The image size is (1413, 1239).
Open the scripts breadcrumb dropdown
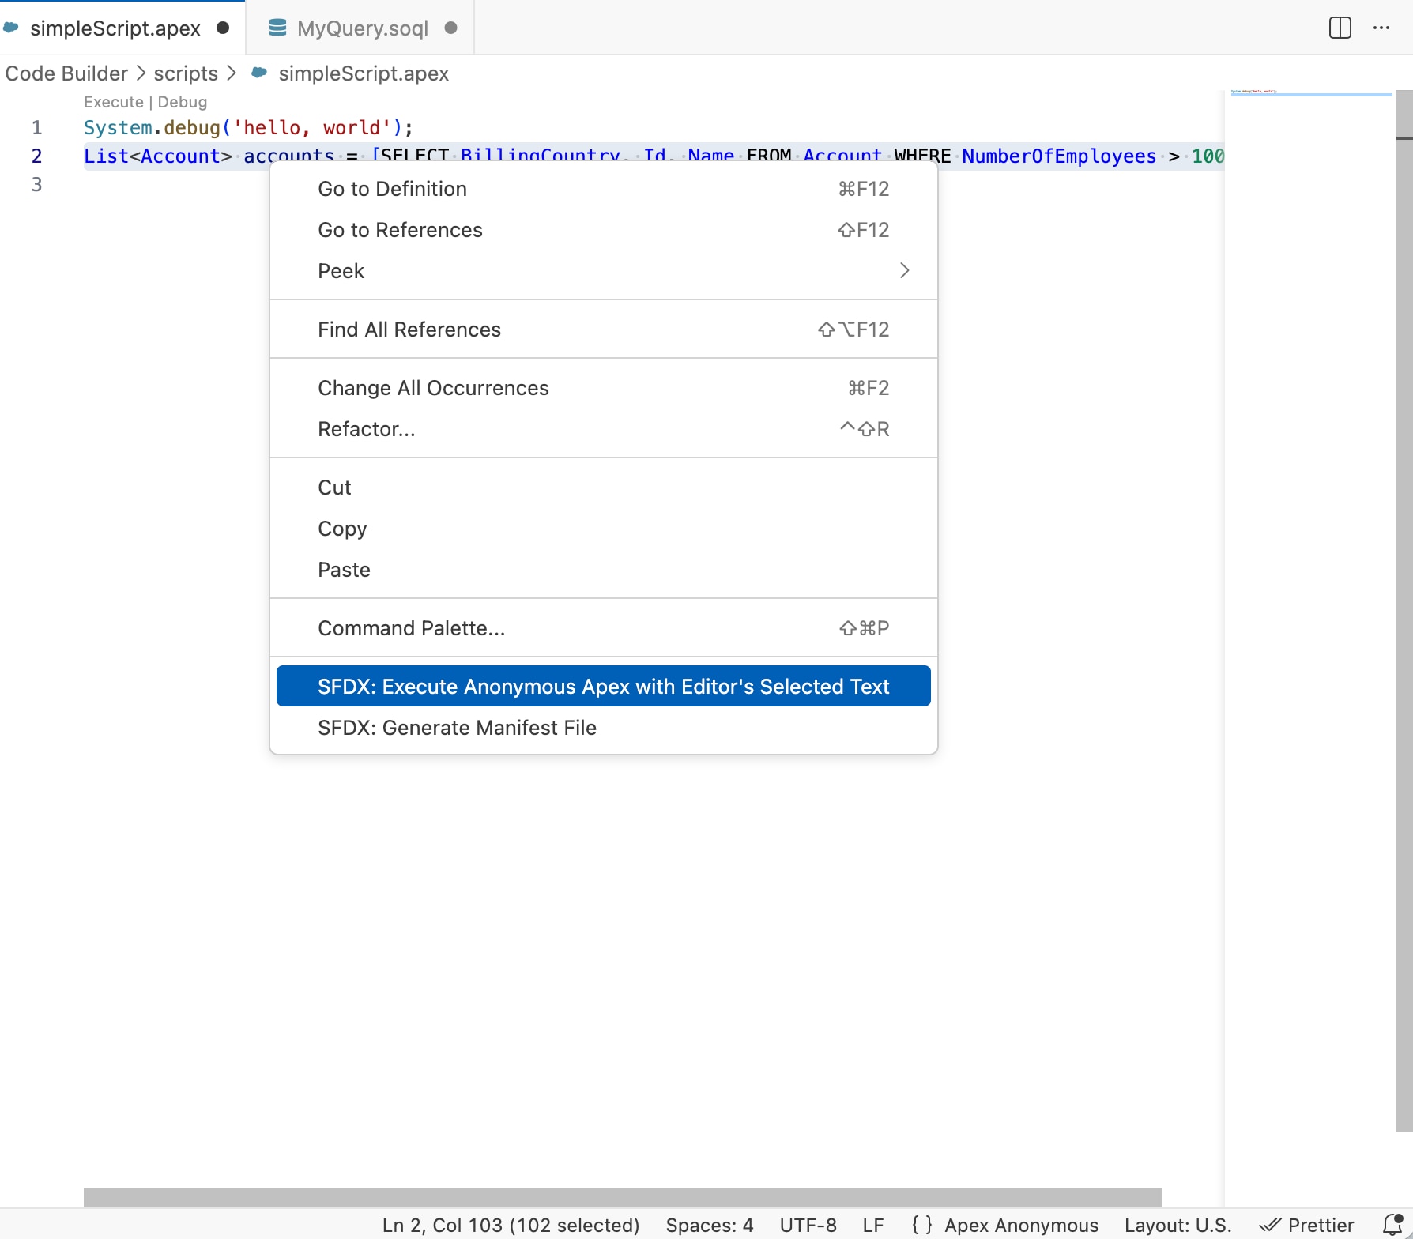tap(186, 73)
